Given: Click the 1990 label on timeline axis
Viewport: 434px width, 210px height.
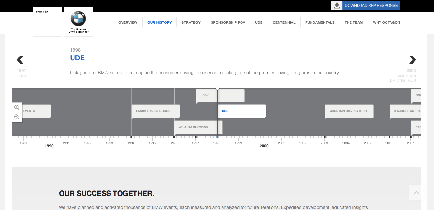Looking at the screenshot, I should click(49, 146).
